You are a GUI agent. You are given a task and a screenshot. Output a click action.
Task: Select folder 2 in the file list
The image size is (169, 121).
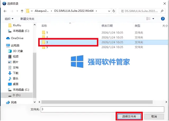(x=47, y=37)
